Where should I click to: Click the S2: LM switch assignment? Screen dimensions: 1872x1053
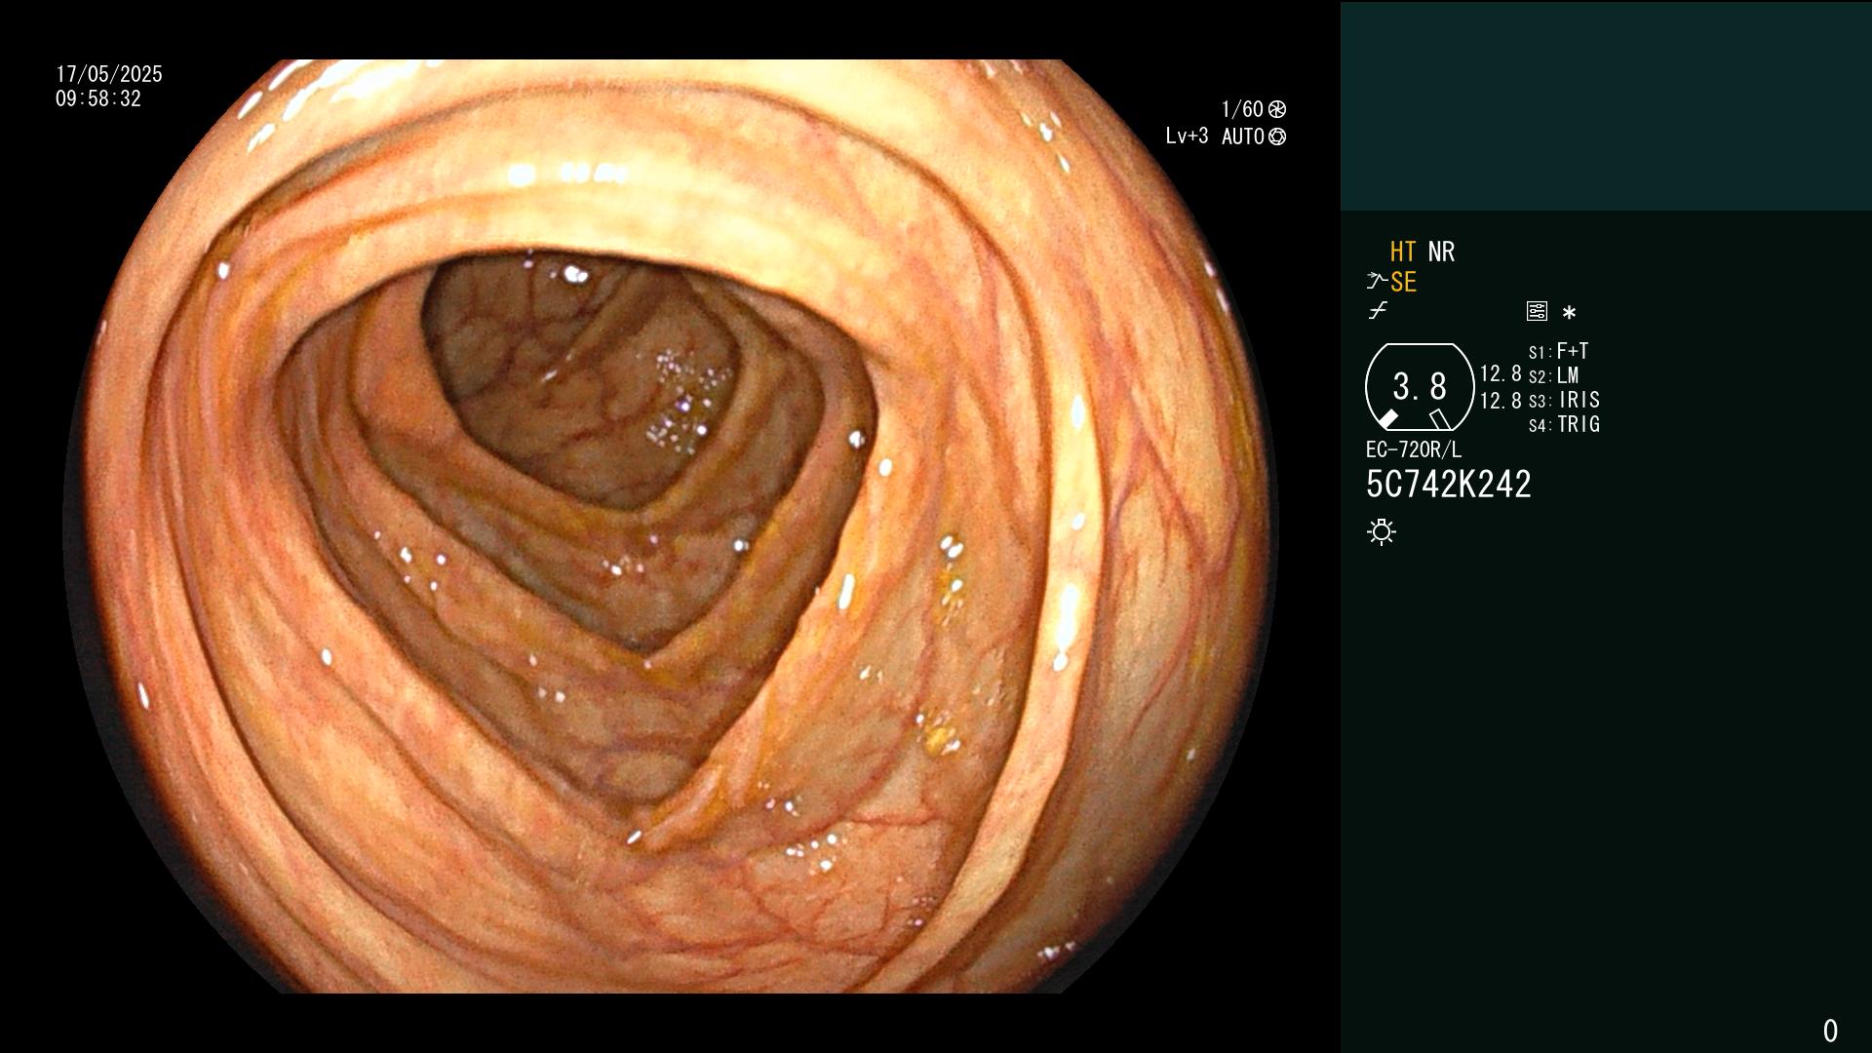point(1553,375)
